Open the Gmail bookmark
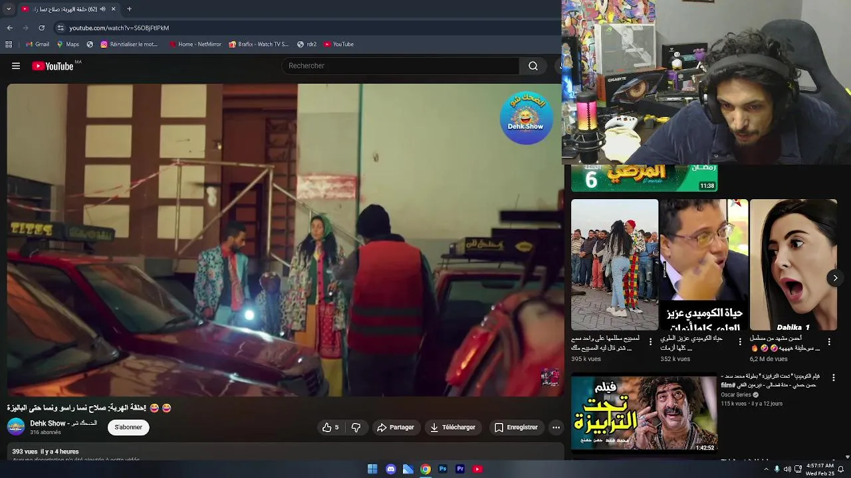The width and height of the screenshot is (851, 478). coord(37,44)
